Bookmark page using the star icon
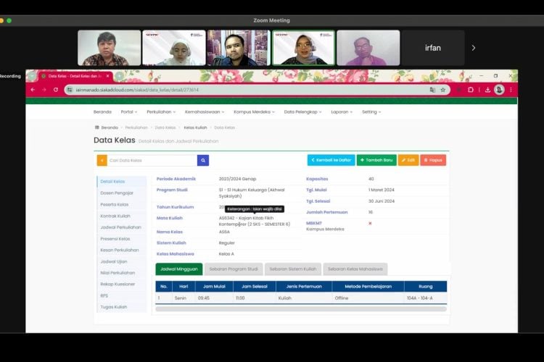Image resolution: width=544 pixels, height=362 pixels. [x=443, y=90]
